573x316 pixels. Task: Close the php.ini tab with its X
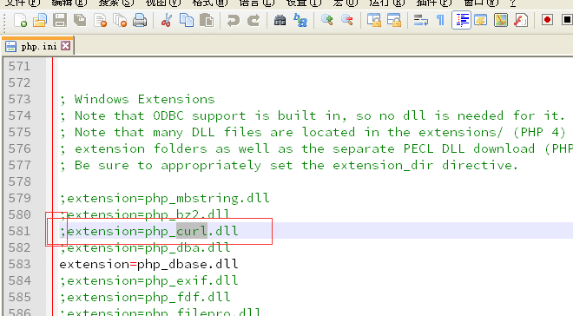[66, 46]
